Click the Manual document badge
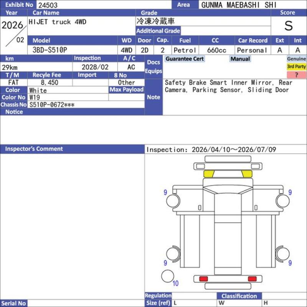 tap(240, 59)
